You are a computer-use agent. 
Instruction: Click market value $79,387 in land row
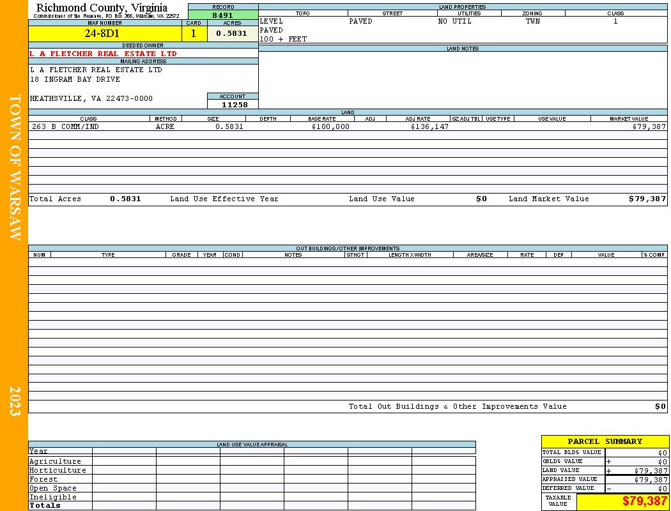click(649, 127)
